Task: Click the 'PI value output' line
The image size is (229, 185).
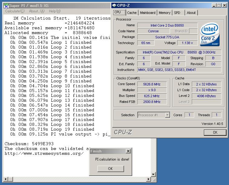Action: click(60, 134)
